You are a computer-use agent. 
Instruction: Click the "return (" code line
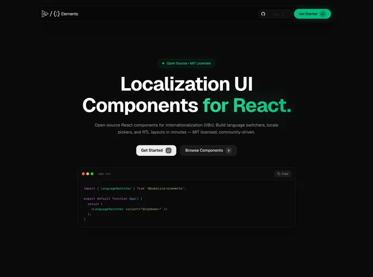(95, 204)
